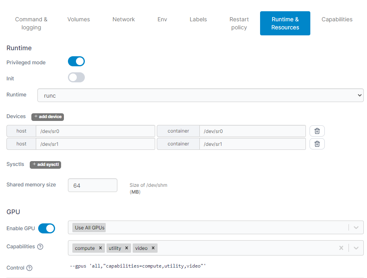
Task: Delete the /dev/sr0 device mapping
Action: click(317, 131)
